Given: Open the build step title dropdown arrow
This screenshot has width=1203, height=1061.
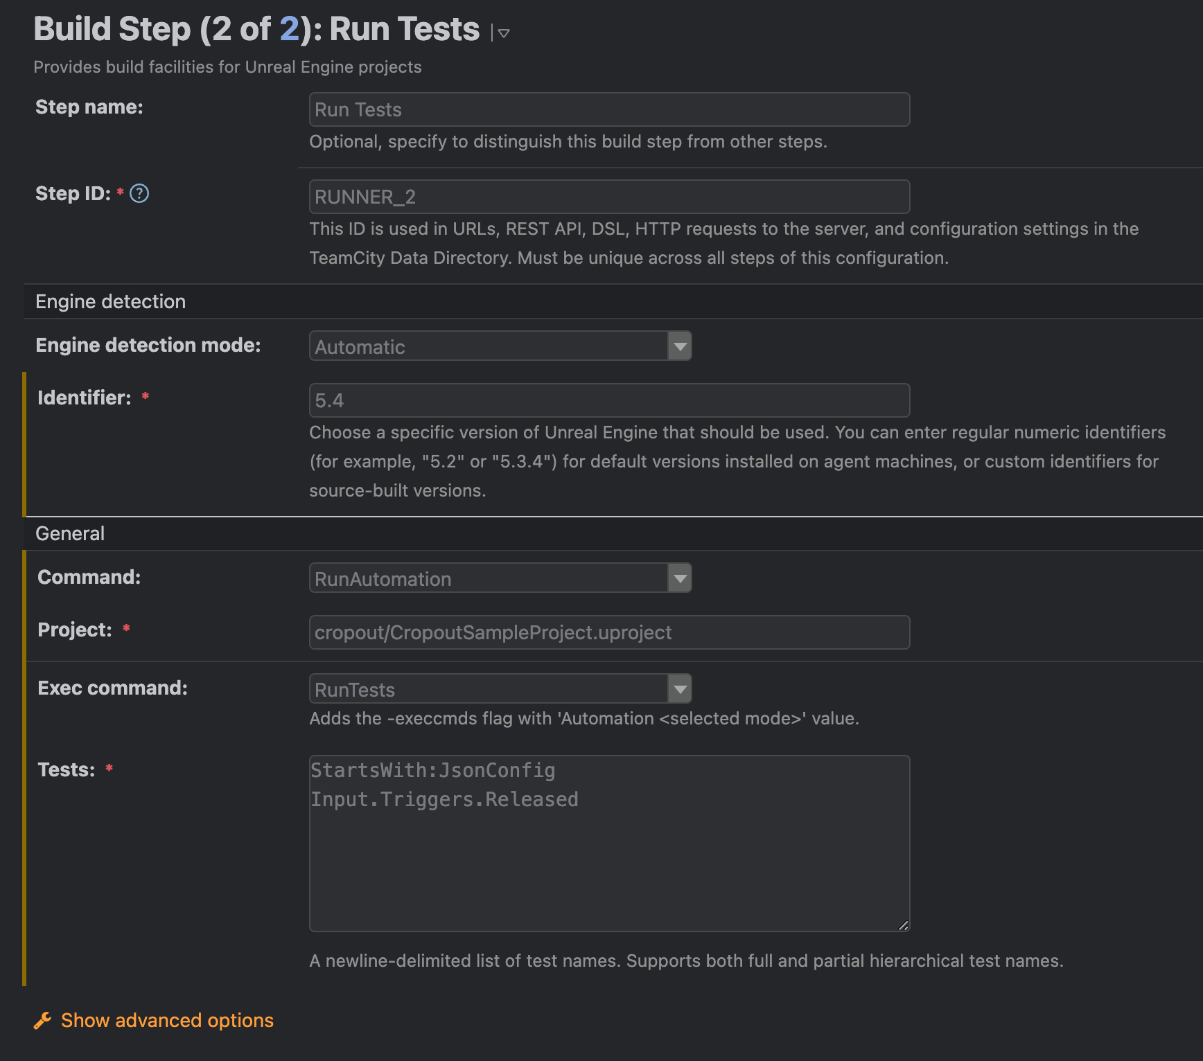Looking at the screenshot, I should pyautogui.click(x=504, y=33).
